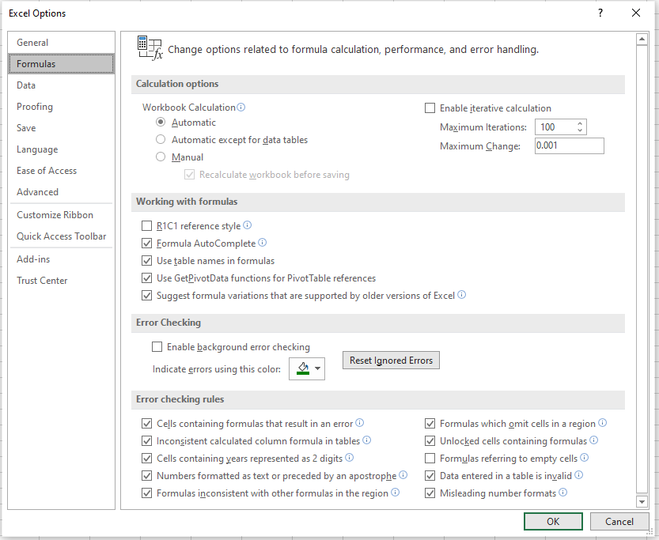Click info icon beside R1C1 reference style

[248, 226]
